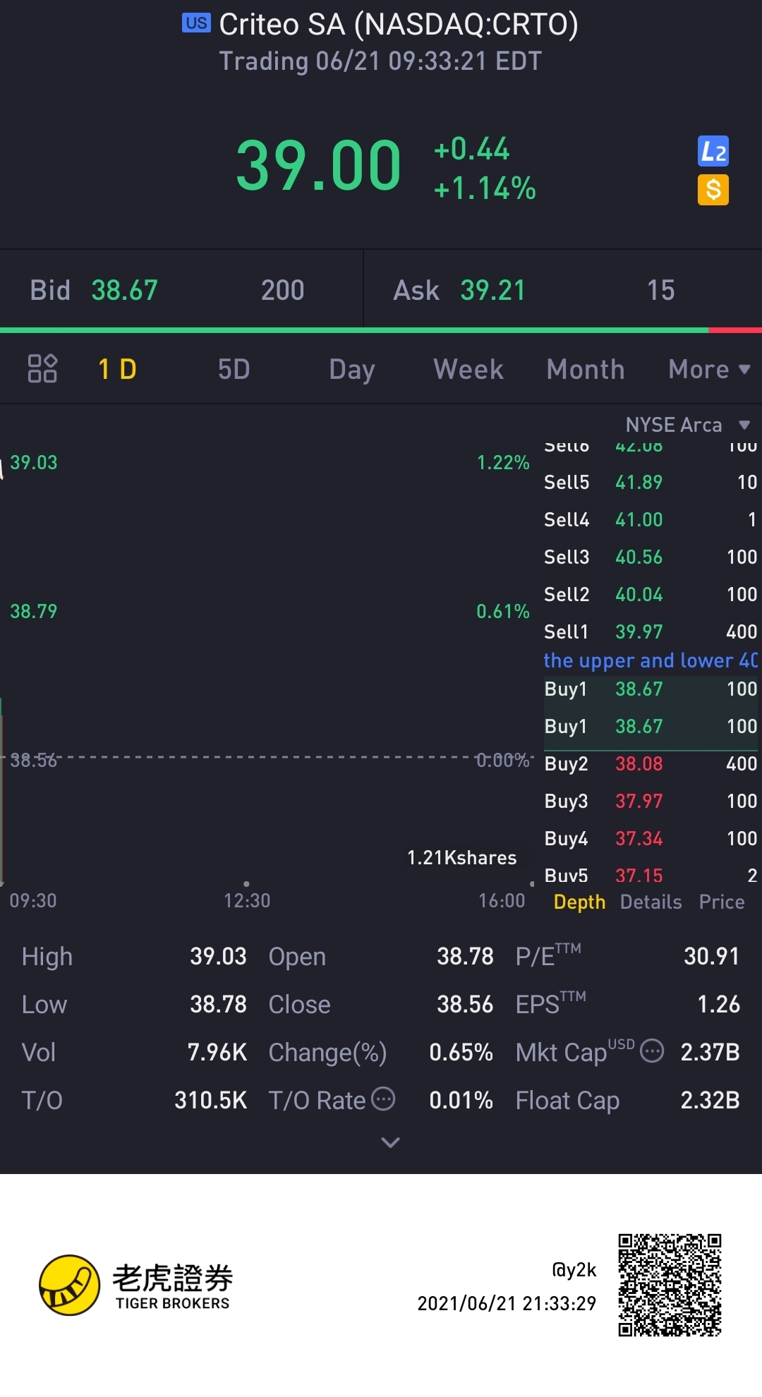Viewport: 762px width, 1397px height.
Task: Select the Buy2 row at 38.08
Action: 651,764
